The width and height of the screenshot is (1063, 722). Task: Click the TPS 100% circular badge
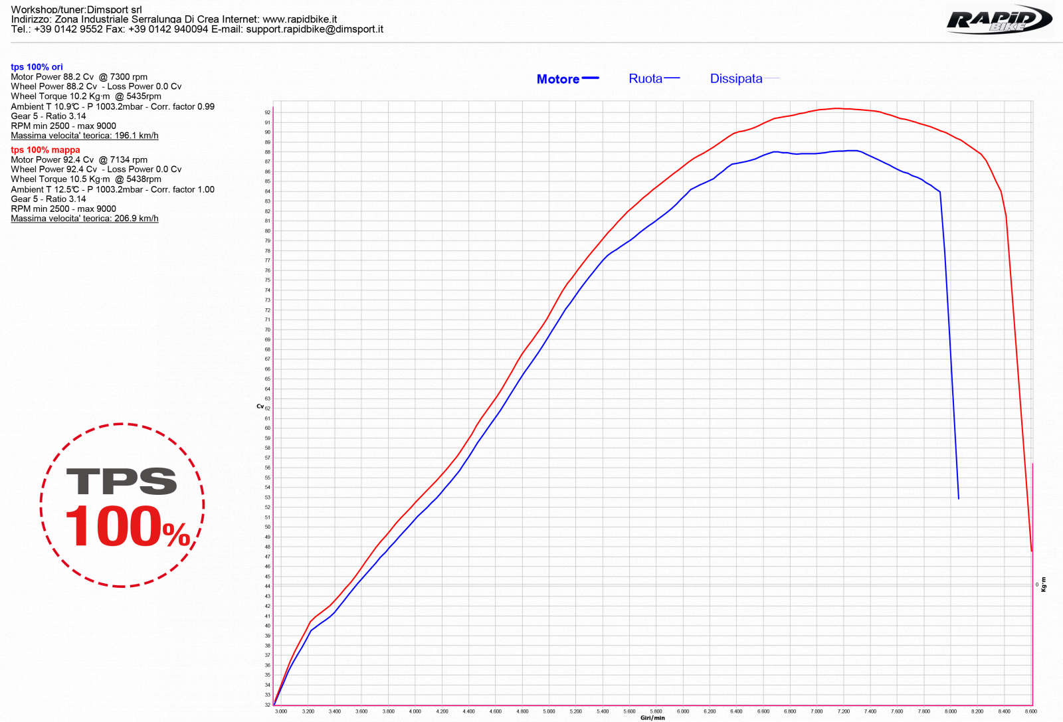(122, 505)
